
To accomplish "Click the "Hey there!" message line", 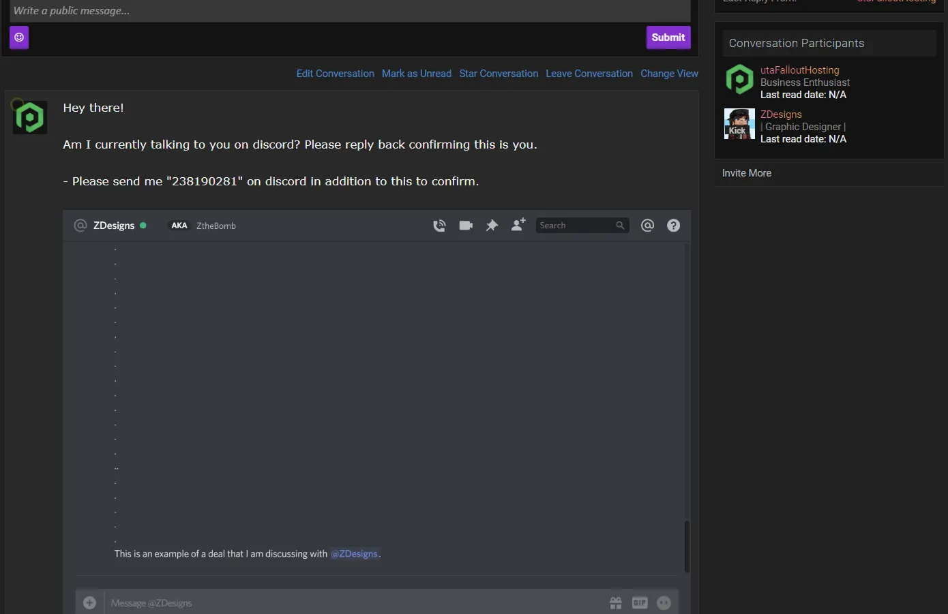I will pyautogui.click(x=93, y=108).
